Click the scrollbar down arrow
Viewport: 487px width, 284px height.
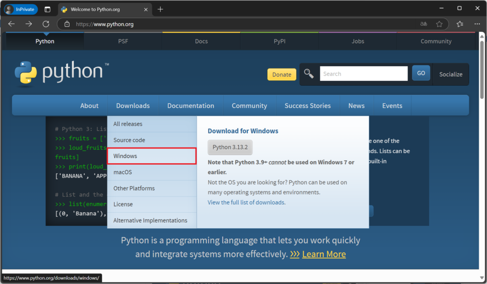[x=482, y=278]
